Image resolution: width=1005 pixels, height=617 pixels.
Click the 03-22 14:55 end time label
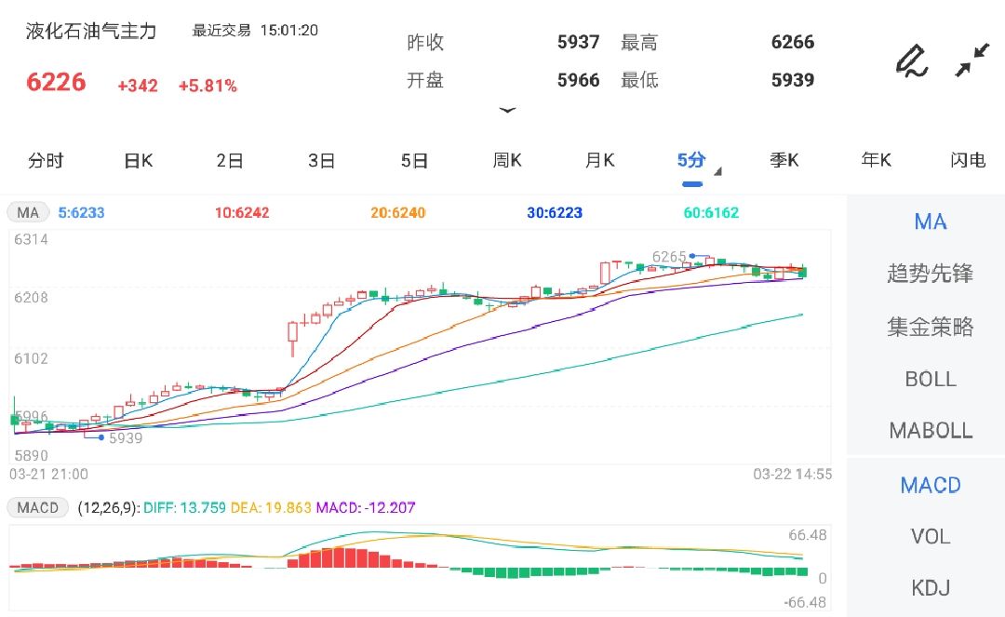click(792, 475)
